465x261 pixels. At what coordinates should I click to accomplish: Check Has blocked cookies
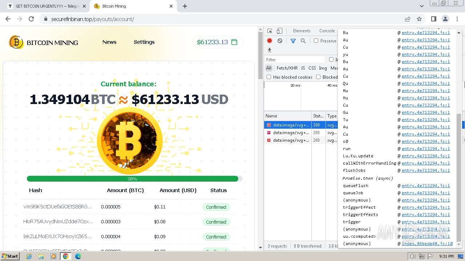pyautogui.click(x=269, y=77)
